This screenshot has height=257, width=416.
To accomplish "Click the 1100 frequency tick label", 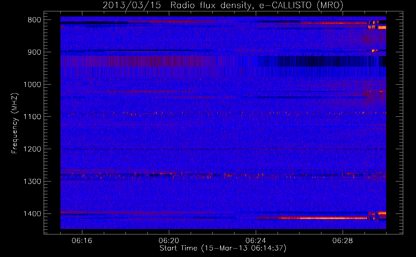I will tap(32, 117).
